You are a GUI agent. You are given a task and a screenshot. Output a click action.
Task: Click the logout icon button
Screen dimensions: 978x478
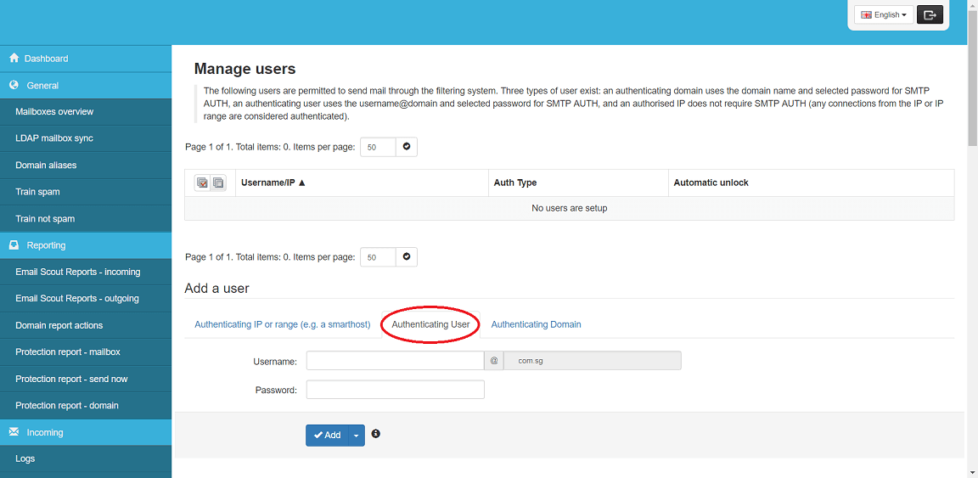click(930, 14)
